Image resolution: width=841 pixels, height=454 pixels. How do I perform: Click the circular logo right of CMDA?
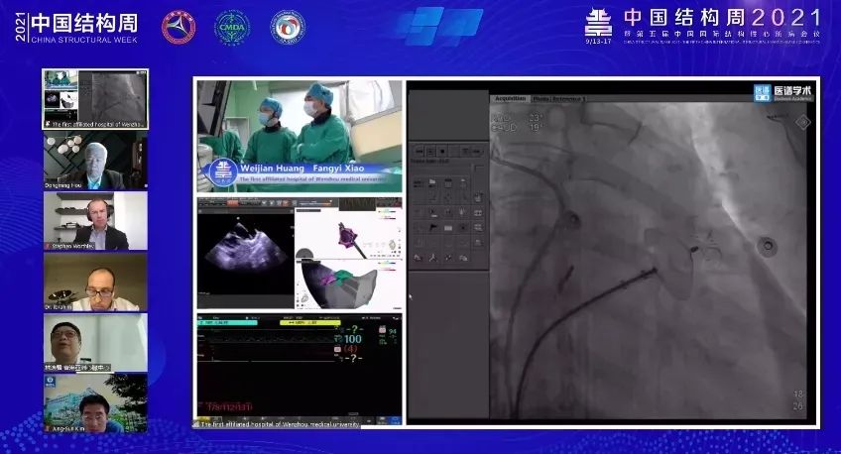pyautogui.click(x=288, y=26)
